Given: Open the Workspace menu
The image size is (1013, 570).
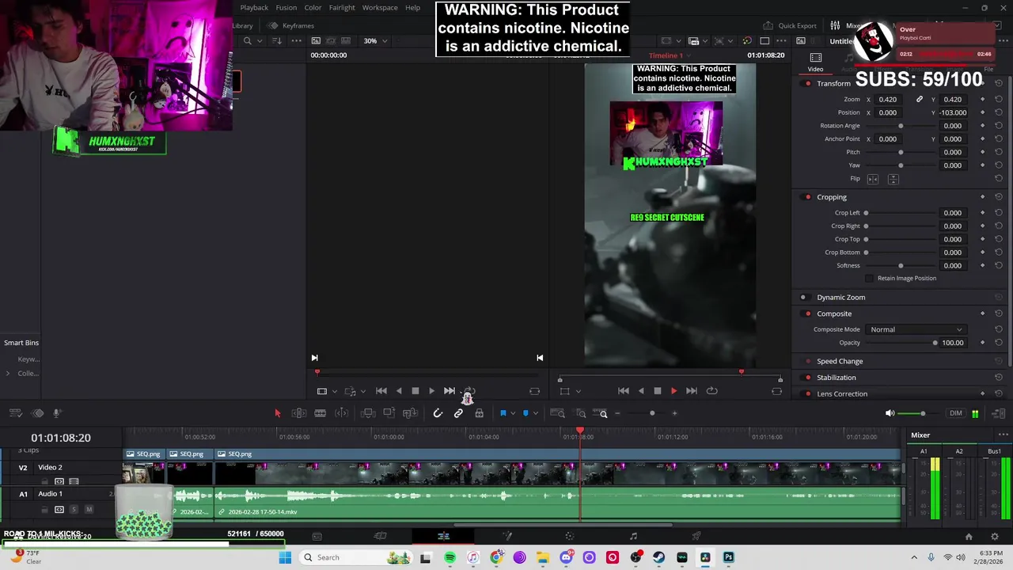Looking at the screenshot, I should (x=380, y=7).
